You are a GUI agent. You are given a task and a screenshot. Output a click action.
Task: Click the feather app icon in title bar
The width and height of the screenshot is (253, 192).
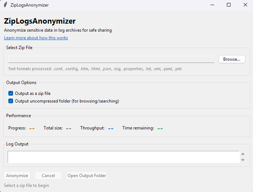point(5,5)
